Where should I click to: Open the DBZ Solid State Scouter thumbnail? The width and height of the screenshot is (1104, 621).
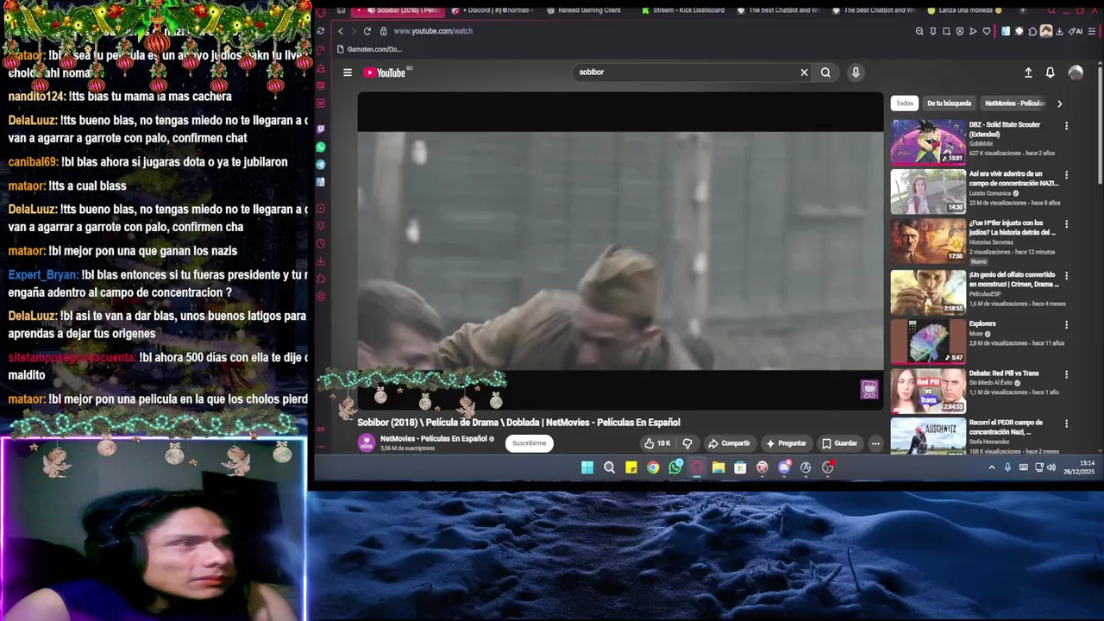[928, 141]
